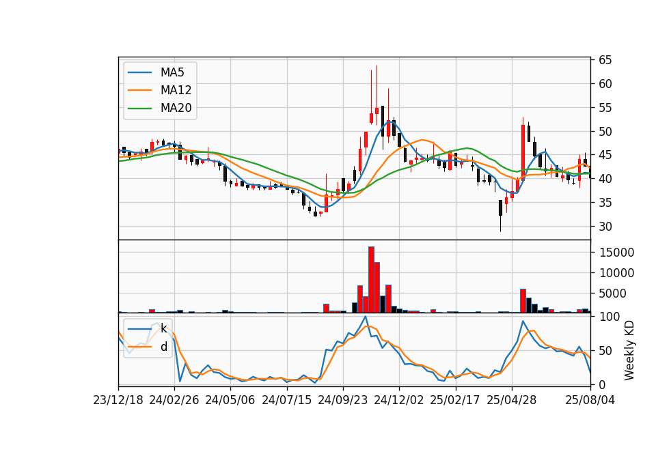Click the 5000 volume axis tick
Viewport: 656px width, 471px height.
(613, 294)
